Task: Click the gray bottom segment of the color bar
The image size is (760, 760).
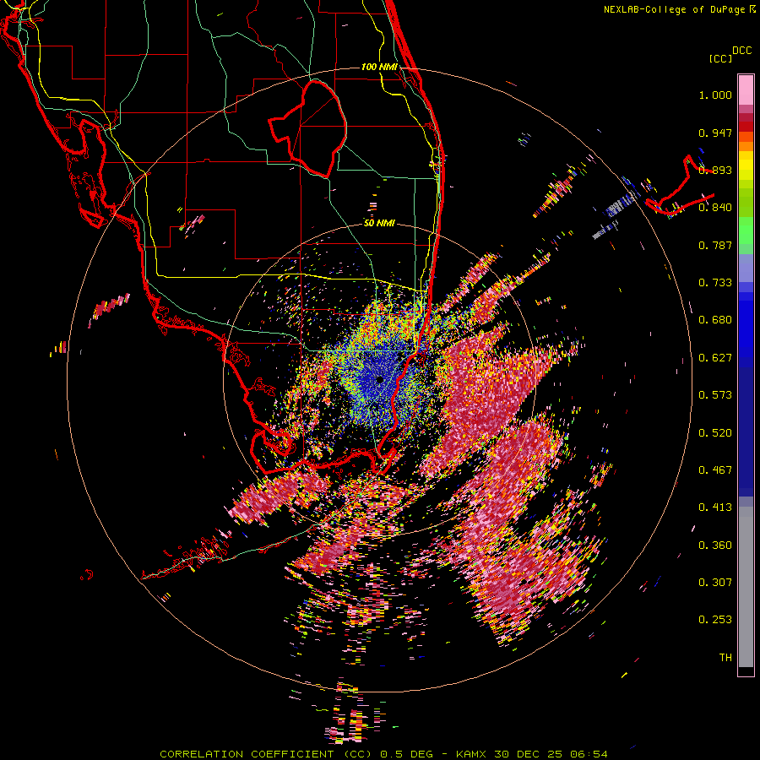Action: tap(746, 587)
